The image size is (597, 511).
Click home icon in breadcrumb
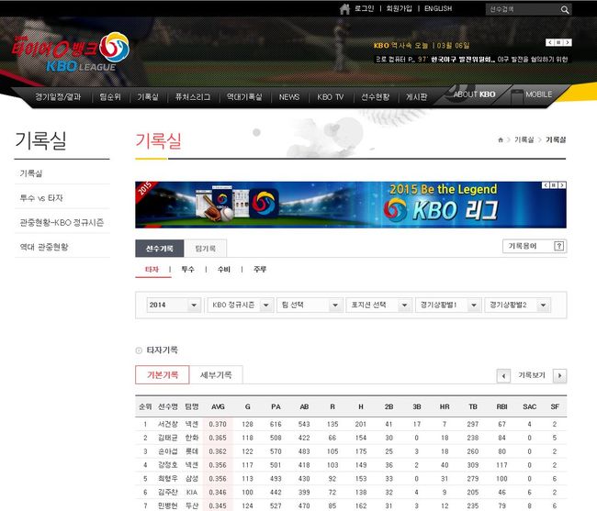[501, 139]
